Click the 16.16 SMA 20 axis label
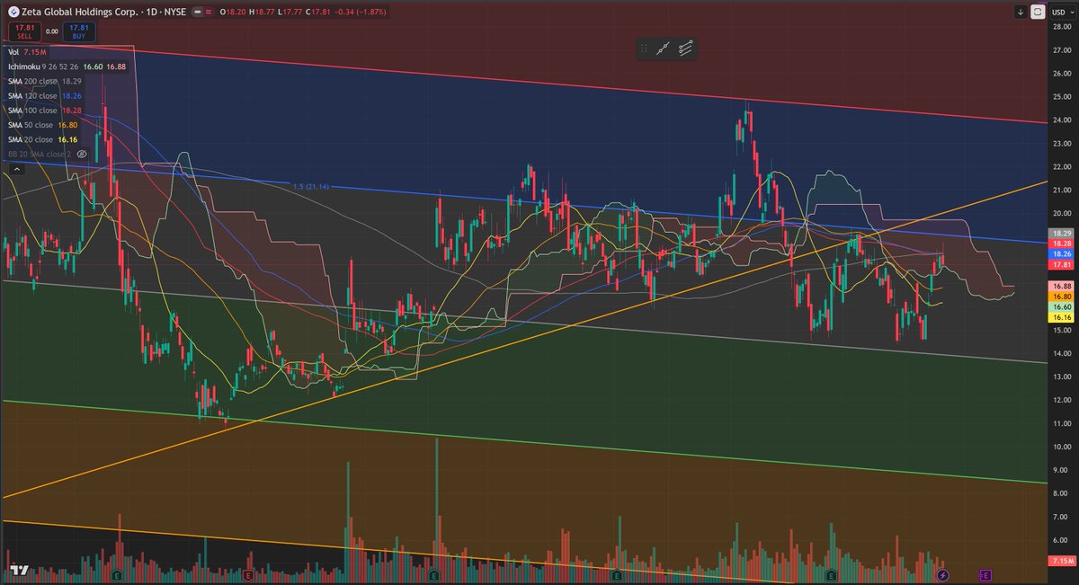Screen dimensions: 1079x585 pos(1062,317)
